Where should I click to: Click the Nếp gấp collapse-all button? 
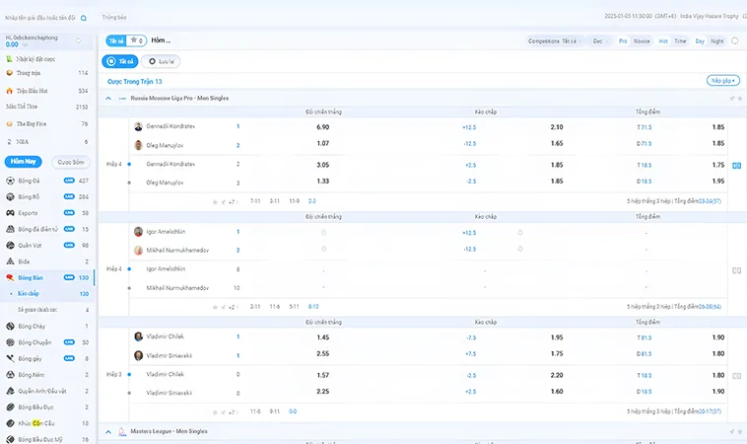point(721,81)
